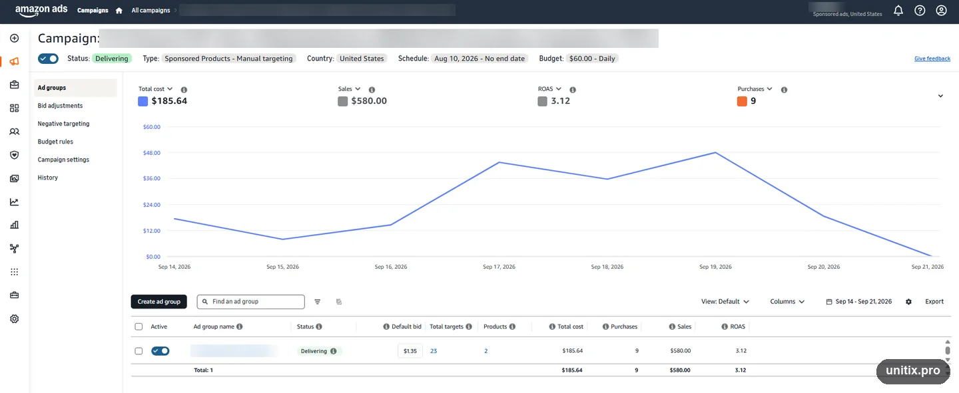
Task: Click info icon next to Total cost metric
Action: [x=184, y=90]
